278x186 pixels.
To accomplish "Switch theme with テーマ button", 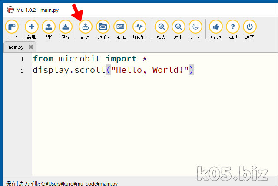I will point(195,30).
